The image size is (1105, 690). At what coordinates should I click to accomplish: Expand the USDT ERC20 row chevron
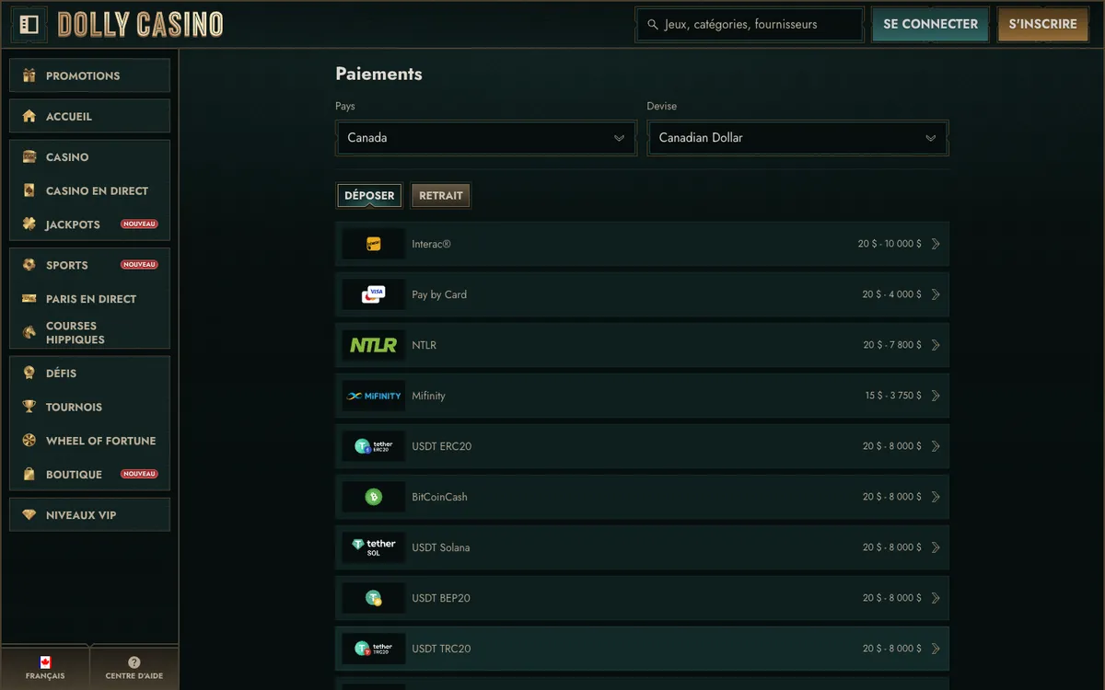(x=936, y=446)
